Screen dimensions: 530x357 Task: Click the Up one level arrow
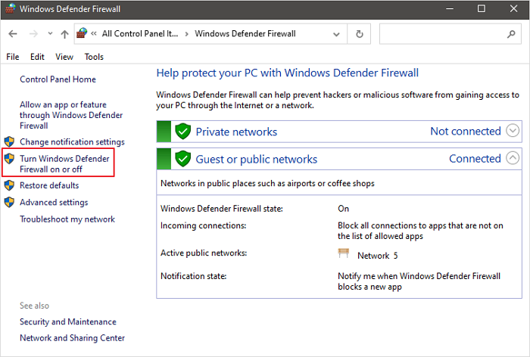tap(64, 34)
